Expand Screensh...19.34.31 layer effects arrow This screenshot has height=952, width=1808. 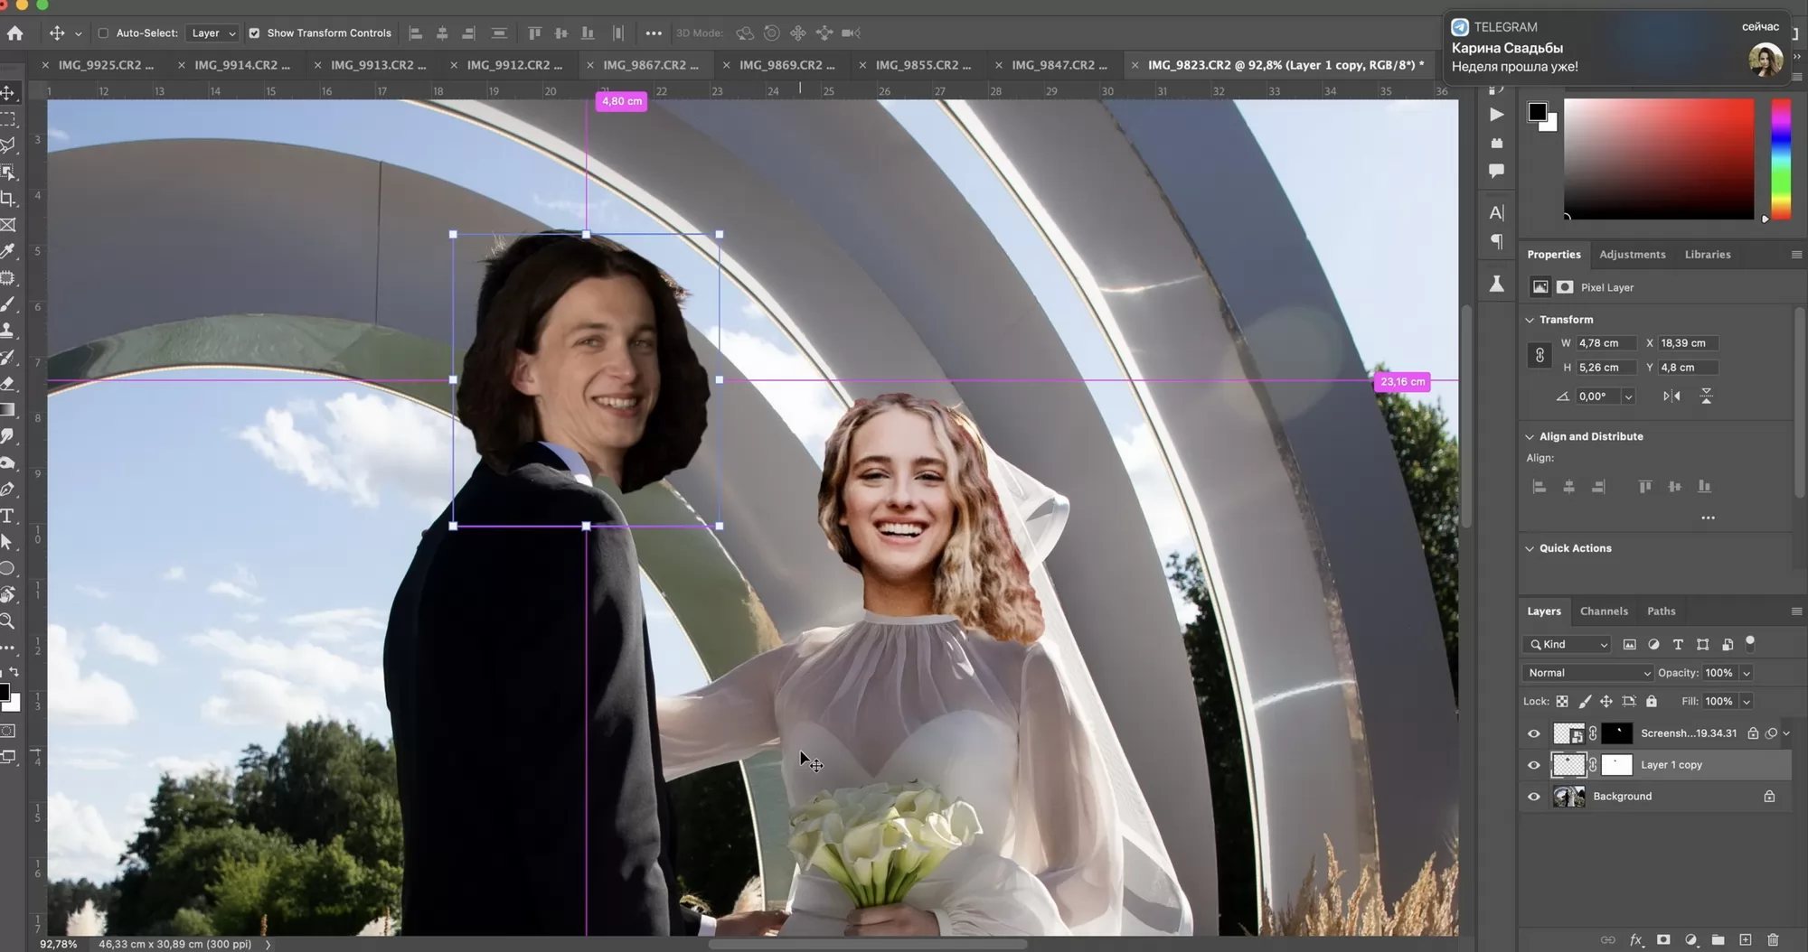1786,733
